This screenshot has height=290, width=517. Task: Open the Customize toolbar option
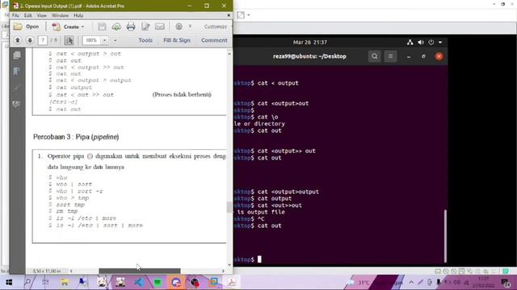click(x=216, y=27)
